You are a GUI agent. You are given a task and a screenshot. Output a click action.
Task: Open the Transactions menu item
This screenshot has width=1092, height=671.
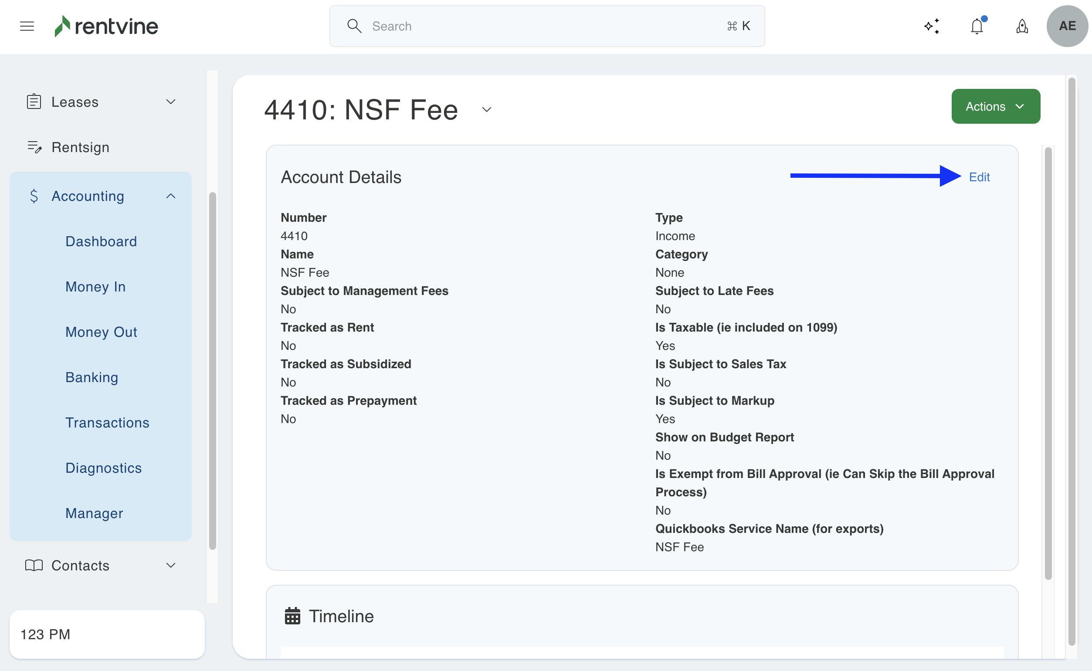pyautogui.click(x=107, y=423)
